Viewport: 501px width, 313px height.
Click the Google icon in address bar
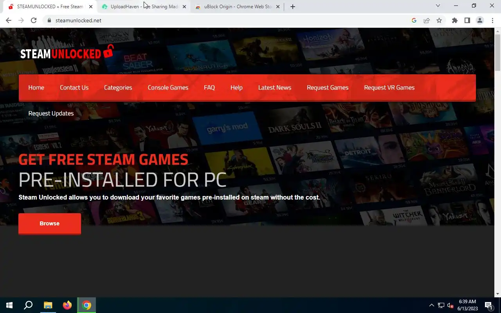pos(414,20)
